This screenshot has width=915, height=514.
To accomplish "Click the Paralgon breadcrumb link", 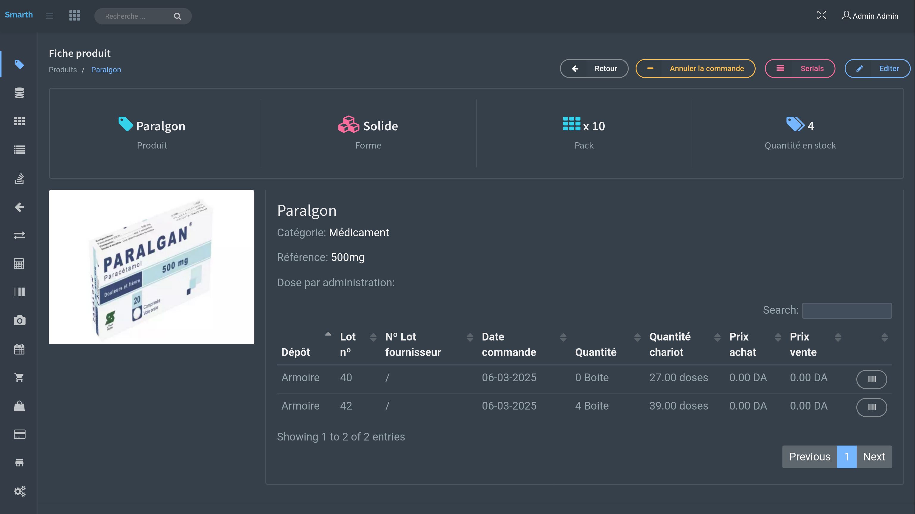I will (106, 70).
